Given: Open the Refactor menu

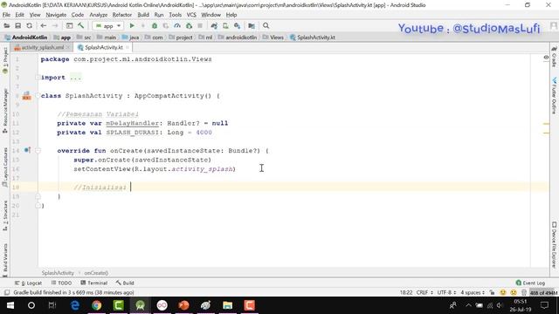Looking at the screenshot, I should pos(122,15).
